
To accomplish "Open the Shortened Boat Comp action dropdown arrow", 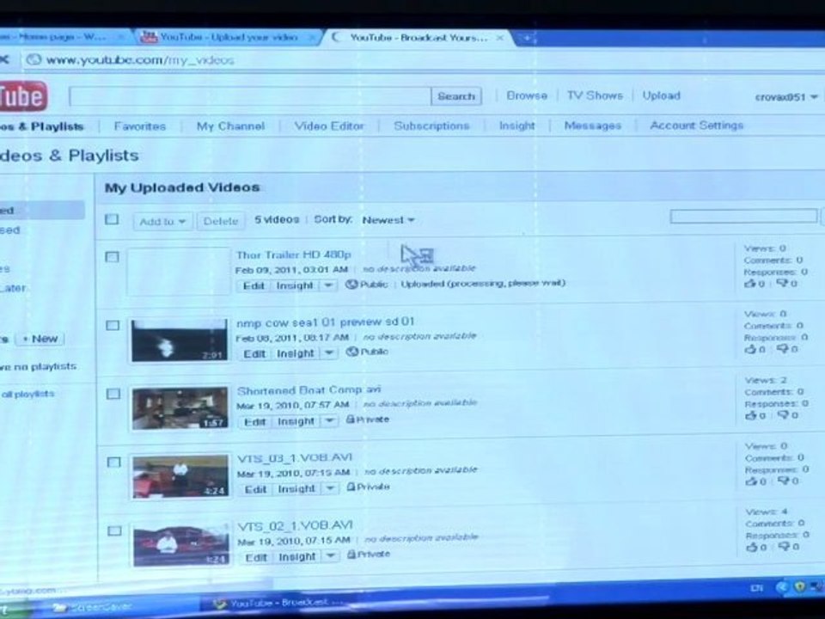I will (x=329, y=420).
